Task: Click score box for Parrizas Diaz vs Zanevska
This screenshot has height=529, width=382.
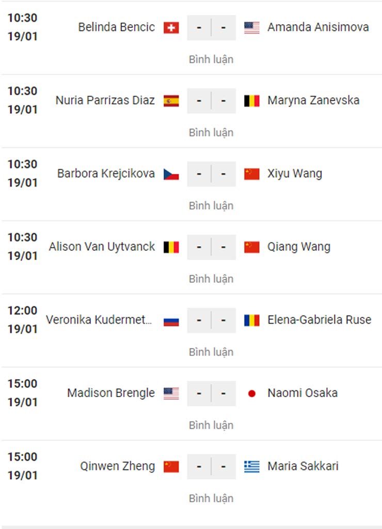Action: pyautogui.click(x=211, y=101)
